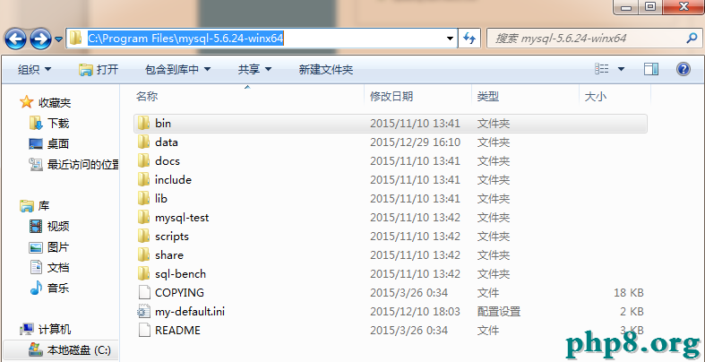This screenshot has height=362, width=705.
Task: Select the COPYING file icon
Action: click(x=144, y=293)
